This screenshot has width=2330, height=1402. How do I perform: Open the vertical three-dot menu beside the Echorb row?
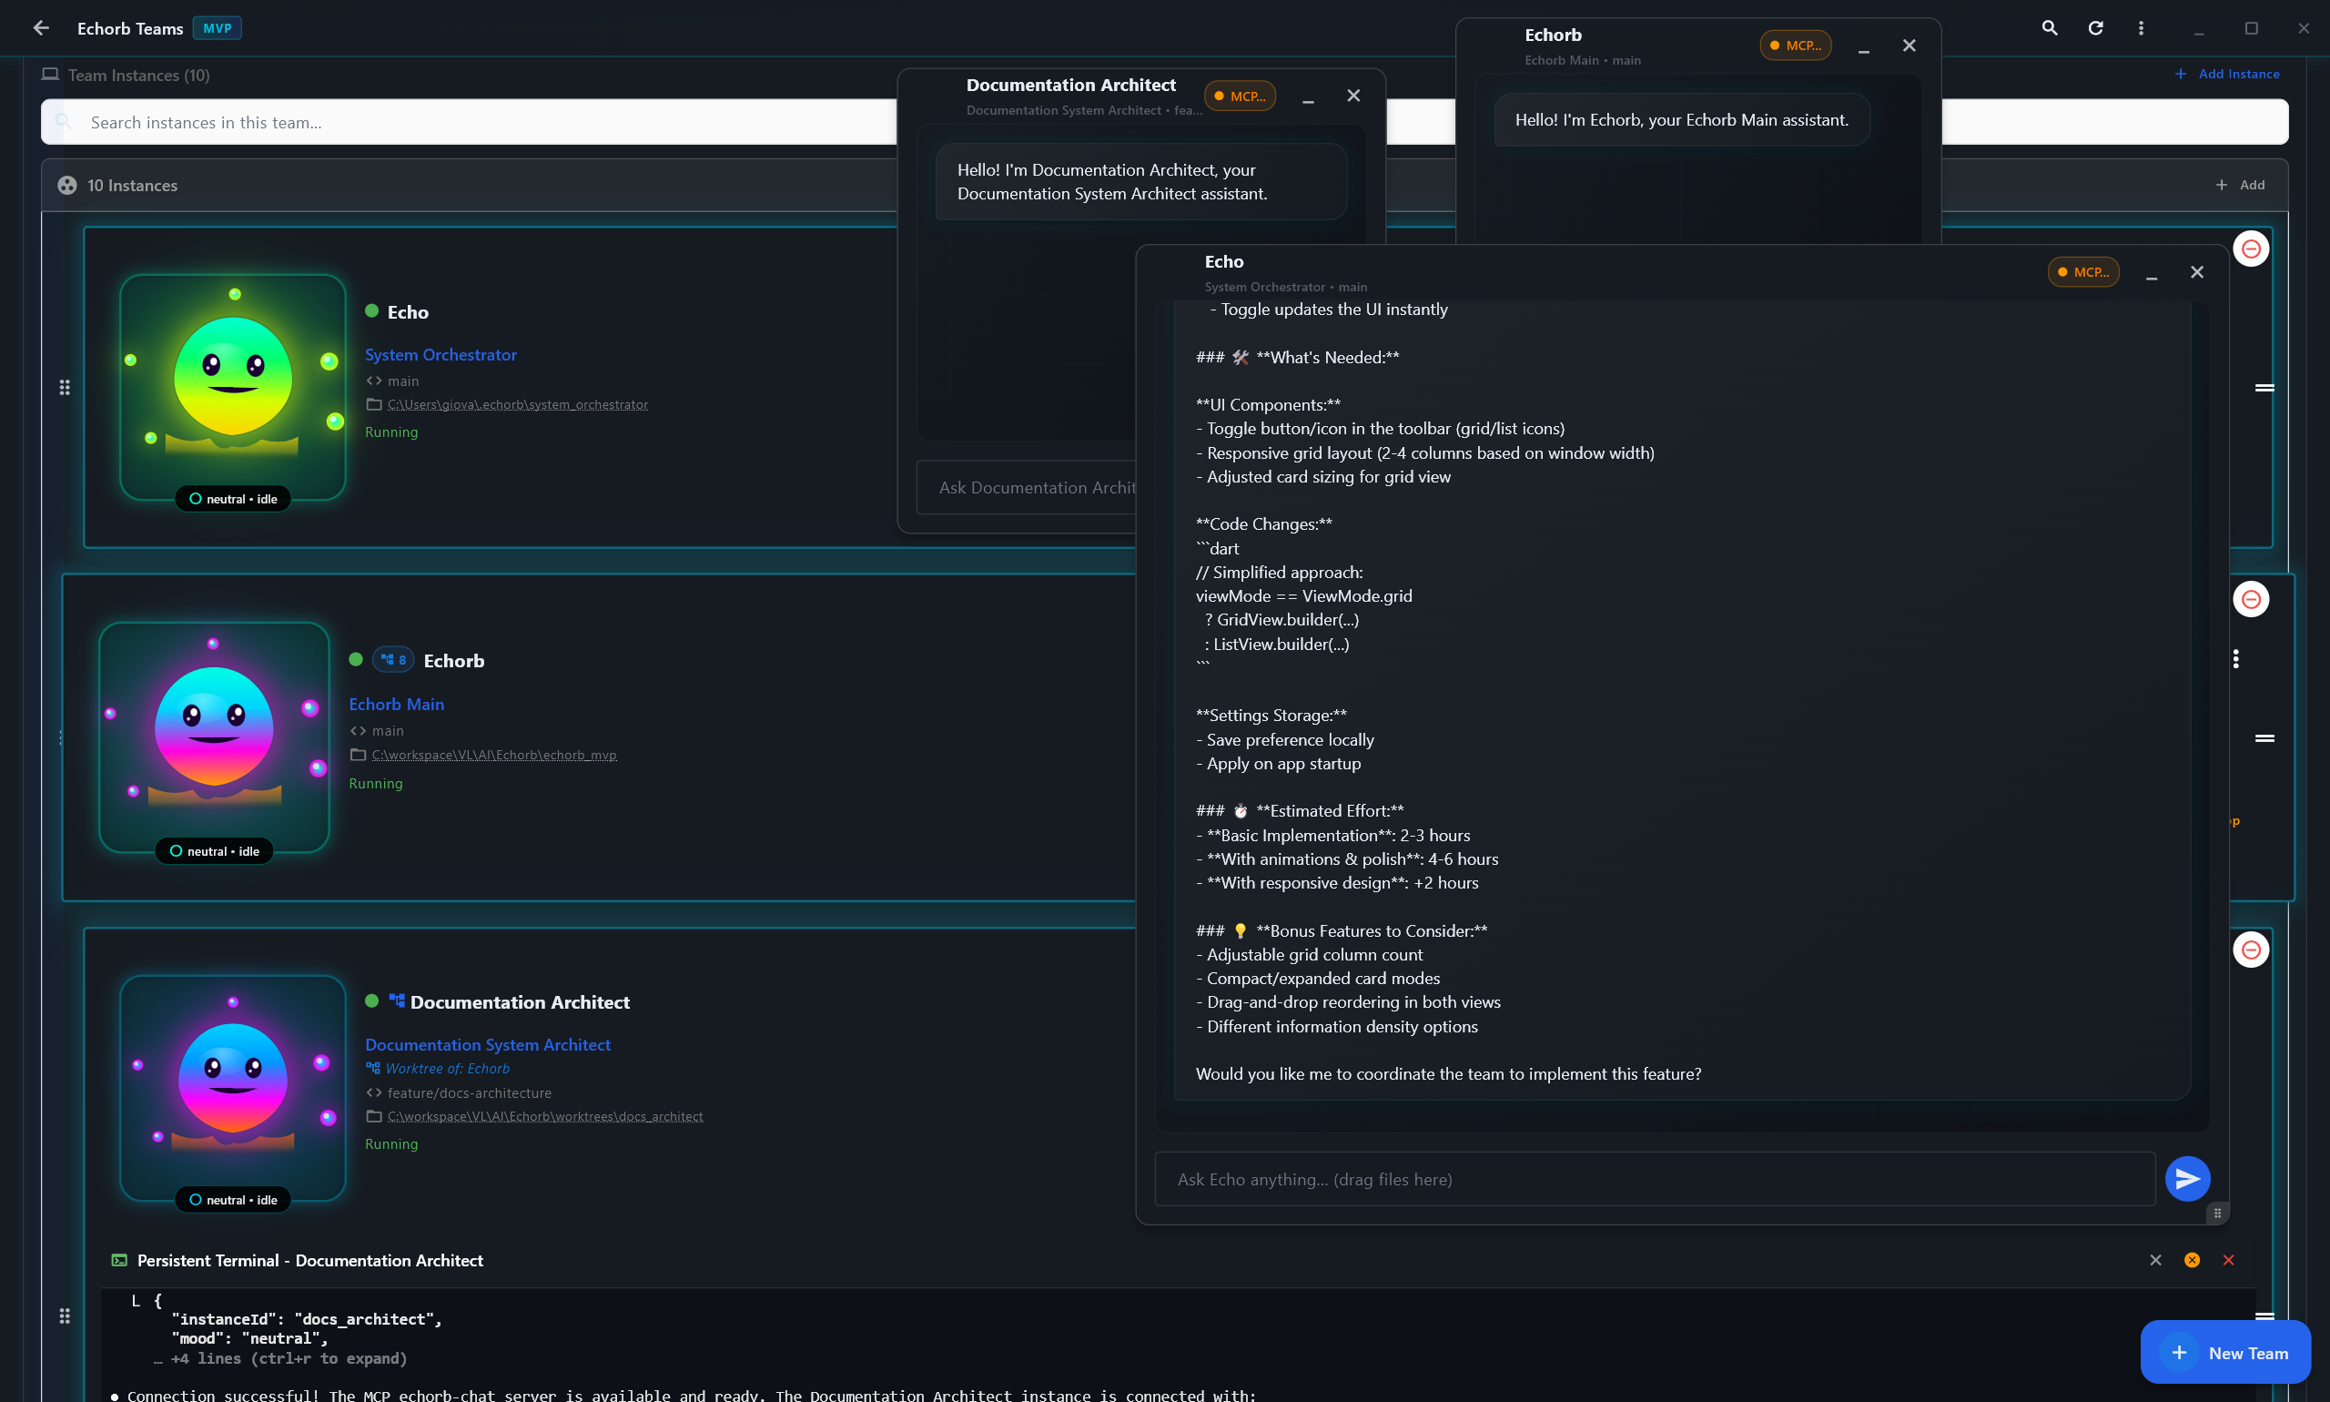click(x=2234, y=658)
